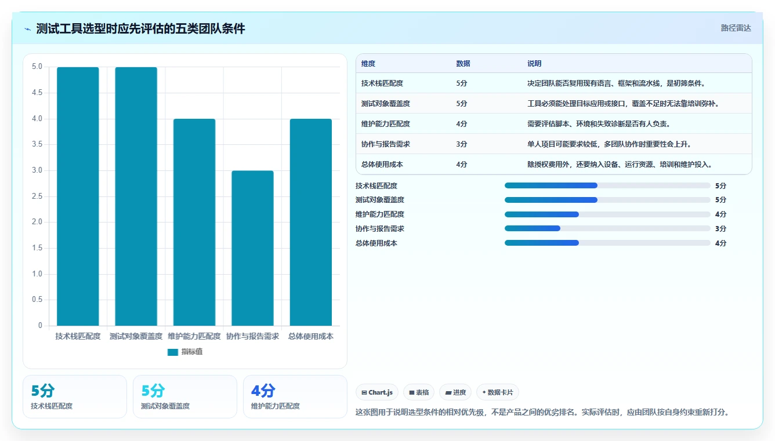Click the 测试对象覆盖度 progress bar
The height and width of the screenshot is (441, 775).
pos(607,200)
